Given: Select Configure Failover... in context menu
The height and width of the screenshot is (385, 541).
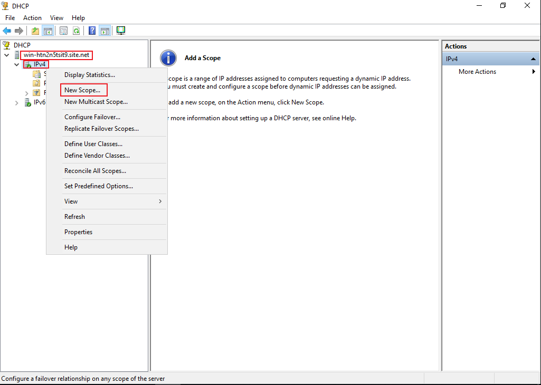Looking at the screenshot, I should (107, 117).
